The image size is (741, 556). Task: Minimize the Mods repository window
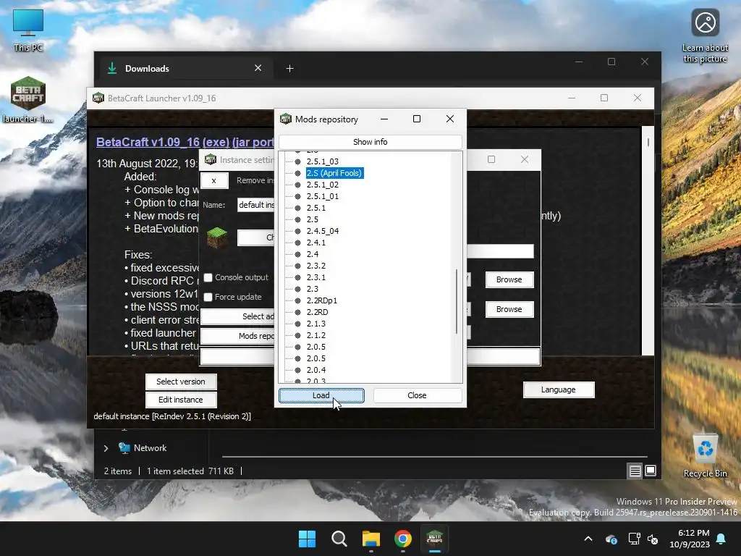(x=384, y=119)
